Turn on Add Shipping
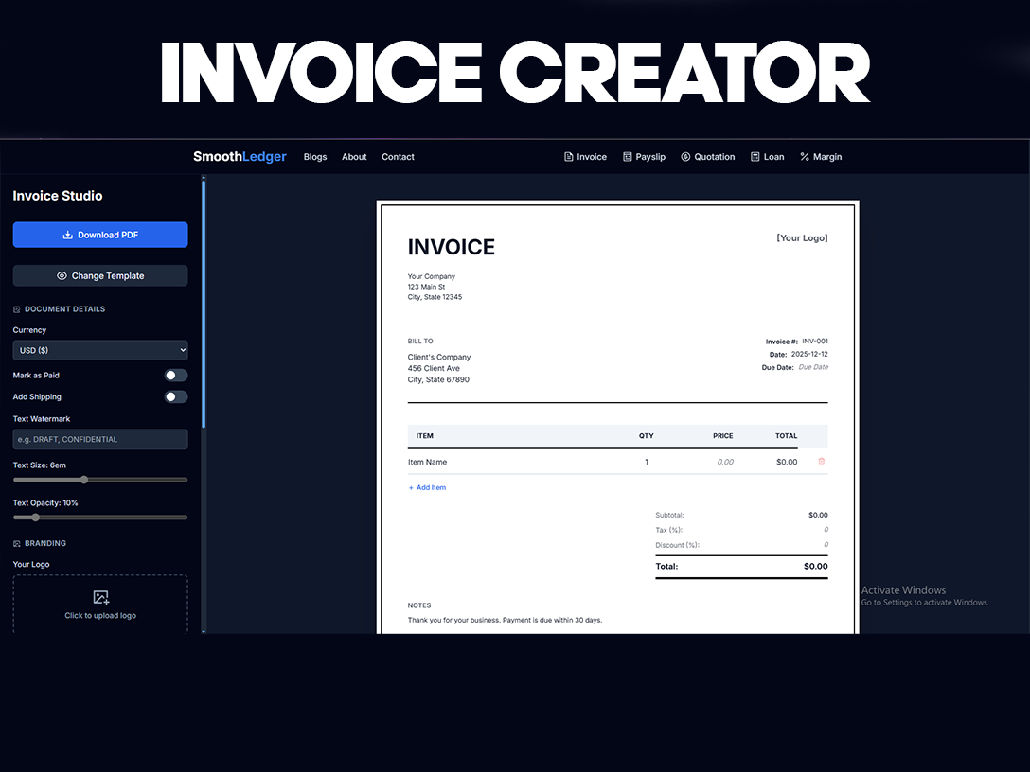Screen dimensions: 1030x772 (175, 396)
